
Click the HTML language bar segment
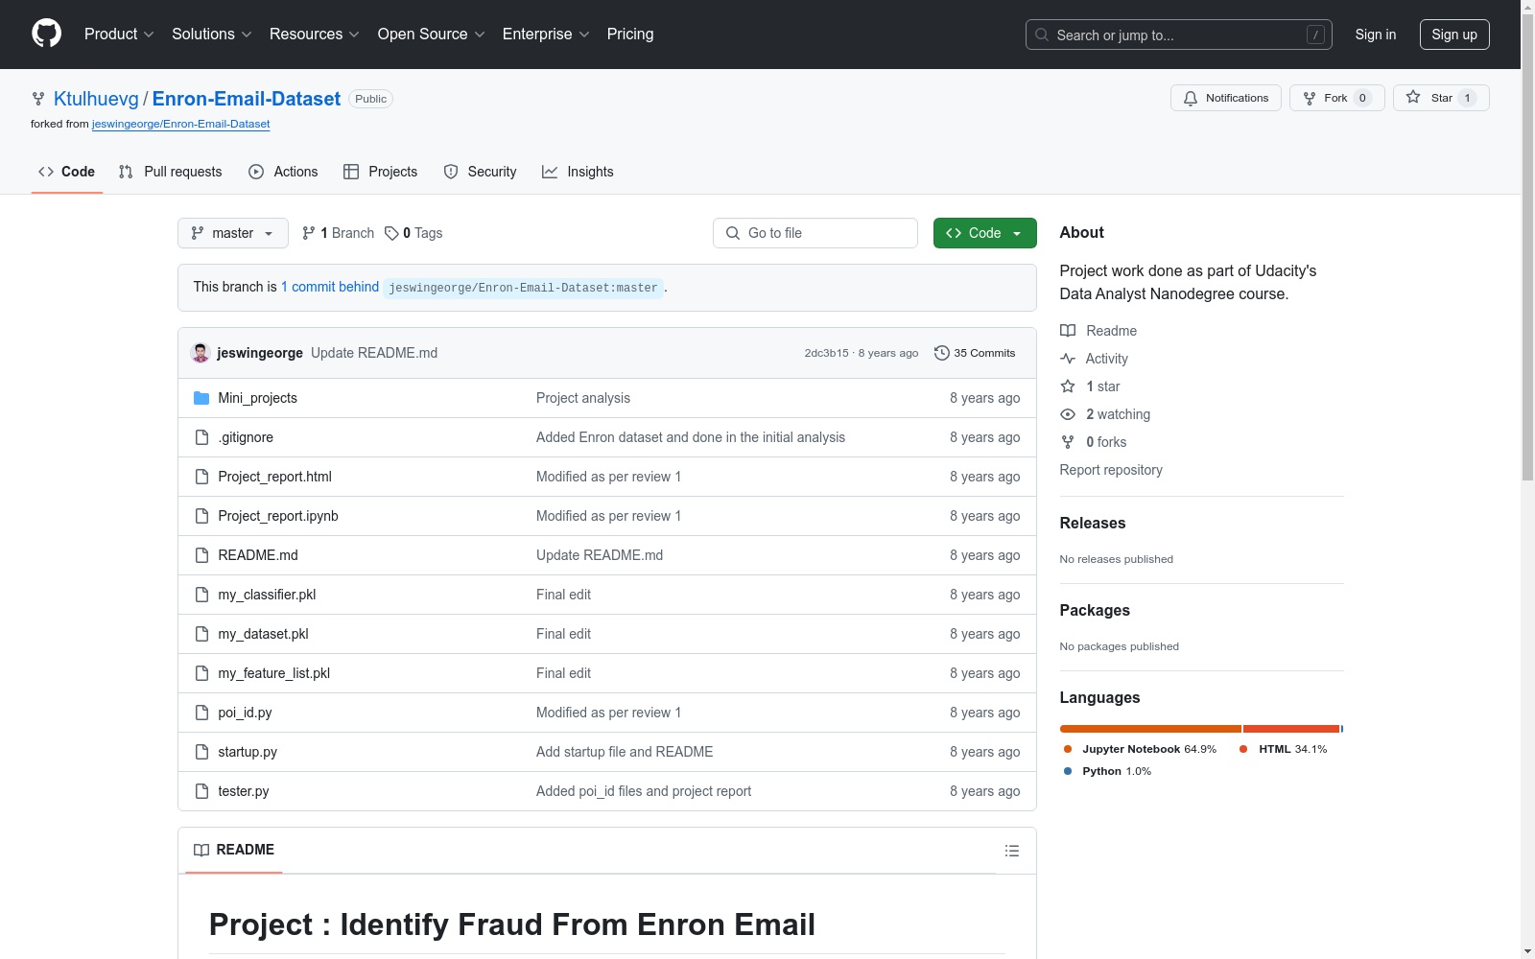coord(1291,729)
